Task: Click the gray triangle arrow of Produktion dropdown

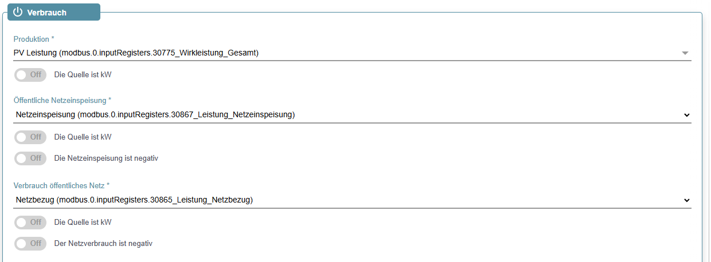Action: pos(685,53)
